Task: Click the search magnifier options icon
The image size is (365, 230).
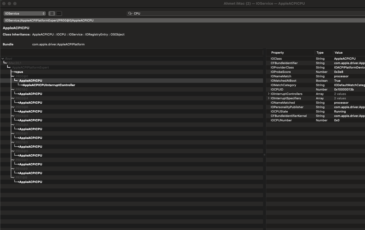Action: point(130,13)
